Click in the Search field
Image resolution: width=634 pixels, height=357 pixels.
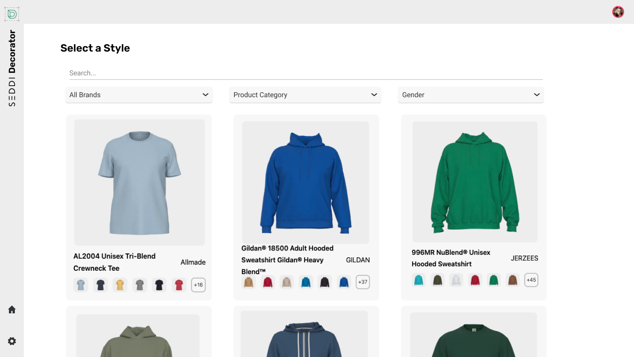point(306,73)
